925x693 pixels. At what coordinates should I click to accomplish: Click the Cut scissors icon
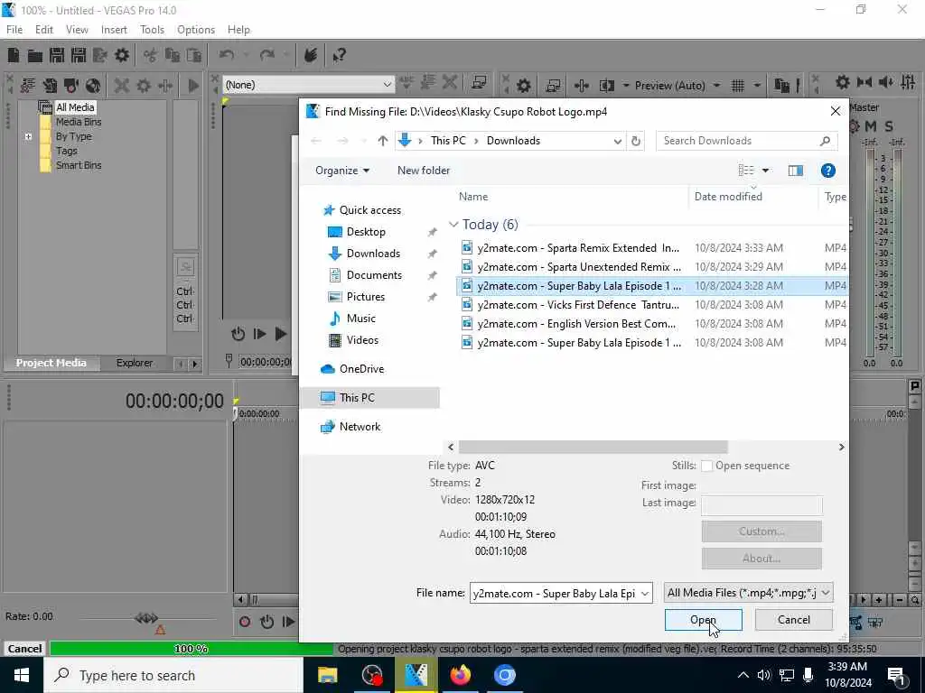coord(151,55)
